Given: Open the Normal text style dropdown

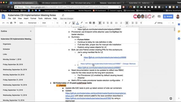Looking at the screenshot, I should (33, 23).
